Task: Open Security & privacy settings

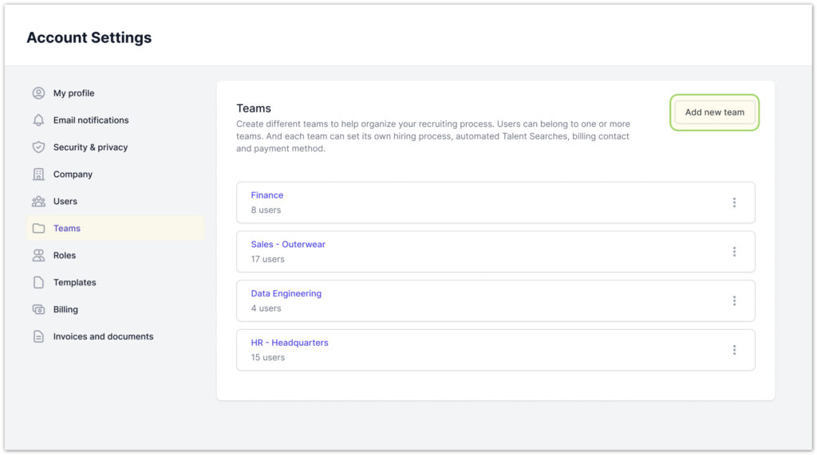Action: point(90,147)
